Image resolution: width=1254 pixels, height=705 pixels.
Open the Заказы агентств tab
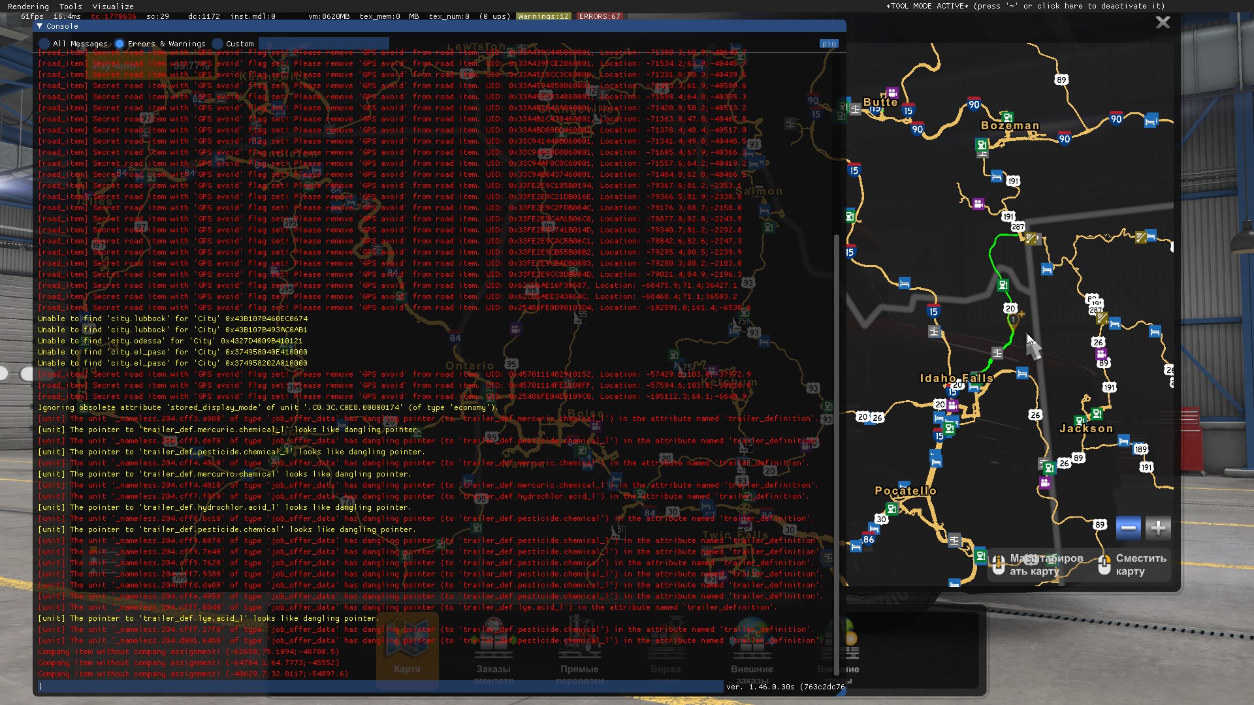coord(493,650)
